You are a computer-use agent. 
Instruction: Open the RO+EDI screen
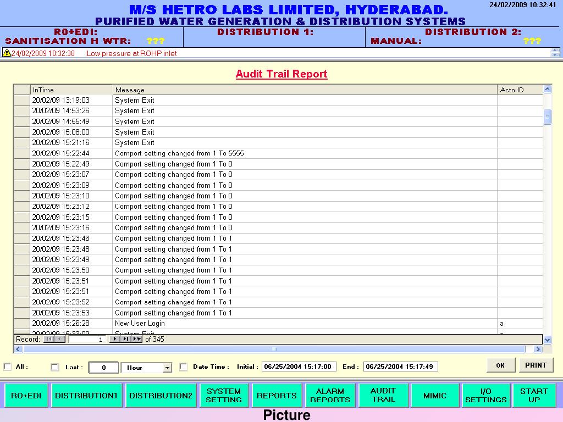[x=26, y=396]
